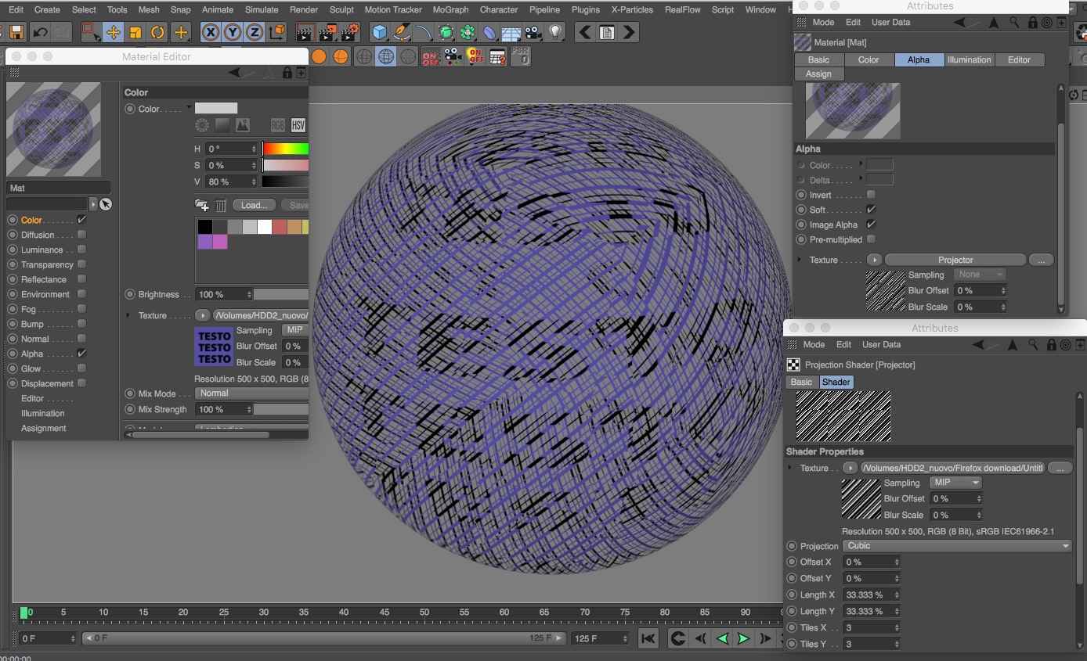
Task: Enable the Transparency channel checkbox
Action: point(81,264)
